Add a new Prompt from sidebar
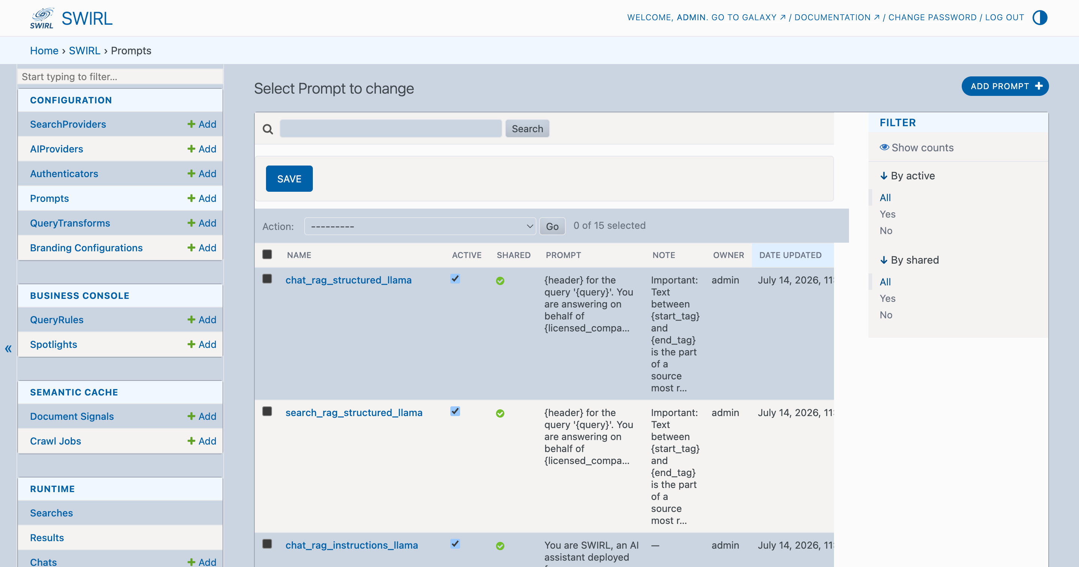The height and width of the screenshot is (567, 1079). (202, 198)
